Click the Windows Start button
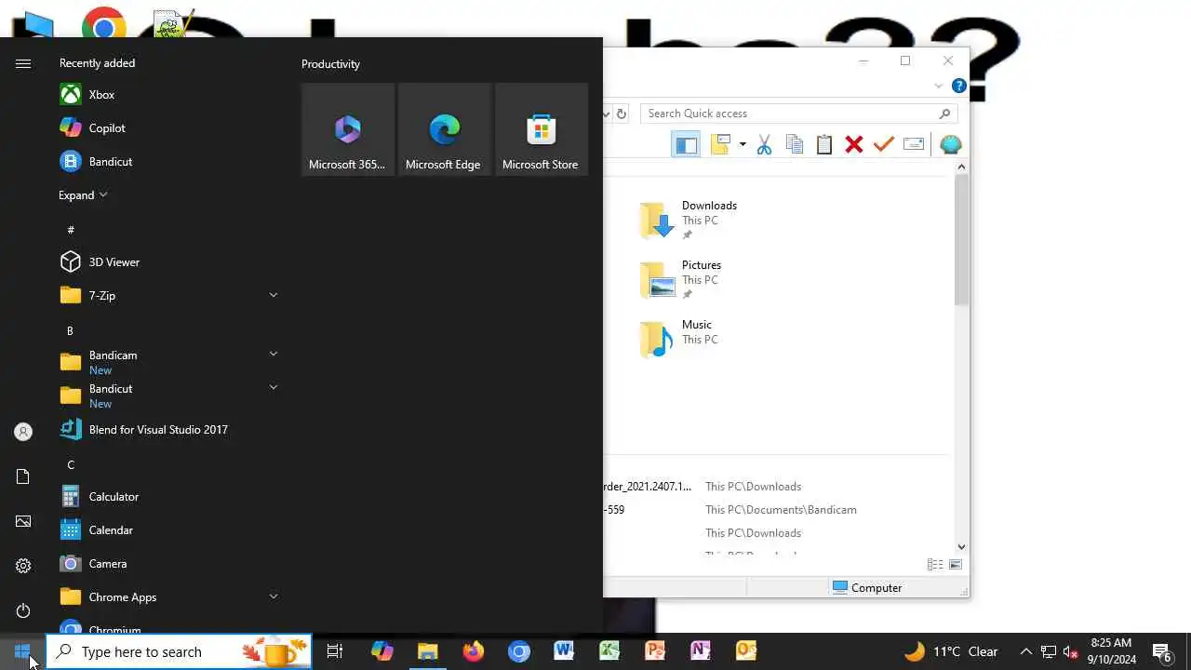 pos(22,651)
